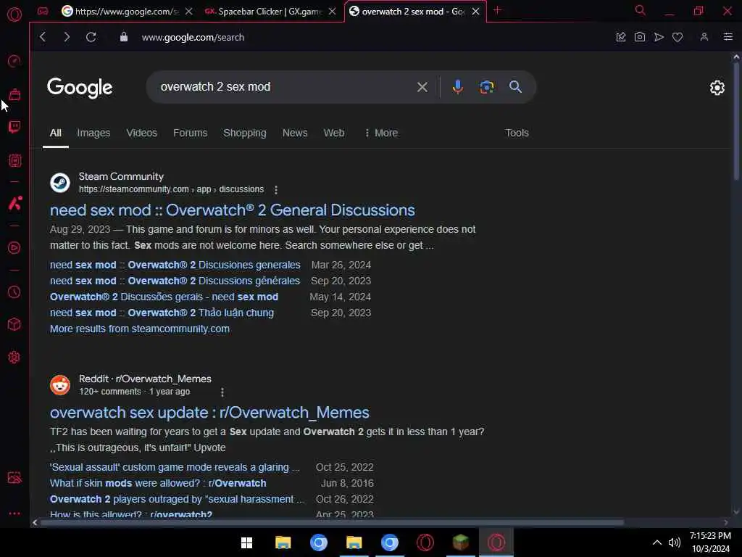Open the Player sidebar icon
This screenshot has height=557, width=742.
[14, 248]
